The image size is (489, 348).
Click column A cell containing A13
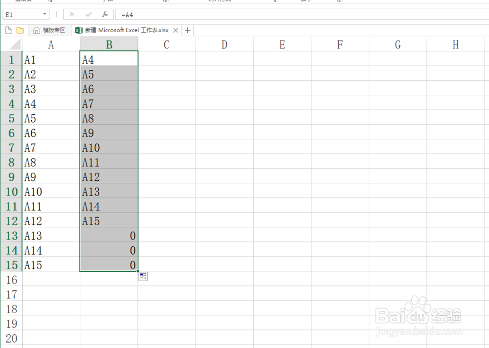(x=51, y=235)
